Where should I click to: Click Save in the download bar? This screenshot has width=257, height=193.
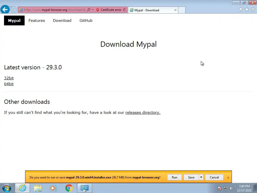click(x=191, y=177)
